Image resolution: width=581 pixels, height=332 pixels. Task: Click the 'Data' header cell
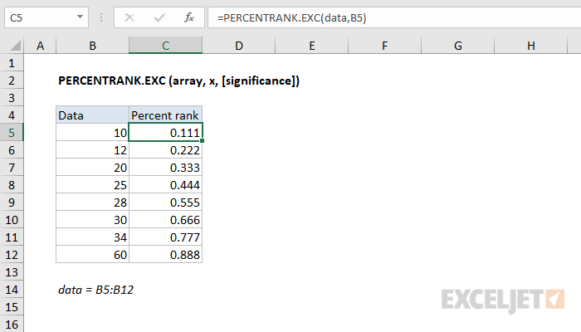tap(92, 115)
